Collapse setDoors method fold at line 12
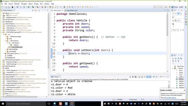The height and width of the screenshot is (106, 188). (56, 50)
